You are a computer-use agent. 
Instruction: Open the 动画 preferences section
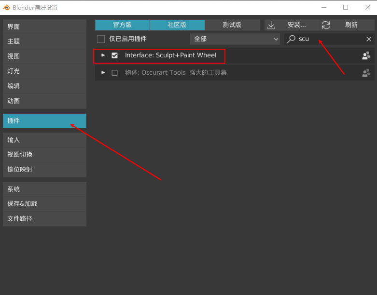pyautogui.click(x=44, y=101)
